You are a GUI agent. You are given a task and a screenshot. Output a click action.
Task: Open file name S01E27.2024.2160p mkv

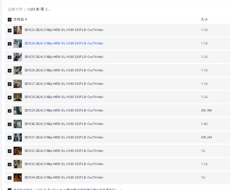[64, 84]
